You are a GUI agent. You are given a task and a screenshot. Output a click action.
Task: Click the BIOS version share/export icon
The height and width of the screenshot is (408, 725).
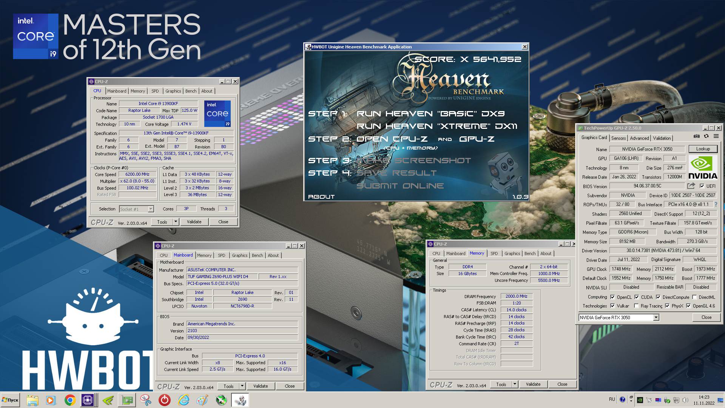tap(691, 186)
